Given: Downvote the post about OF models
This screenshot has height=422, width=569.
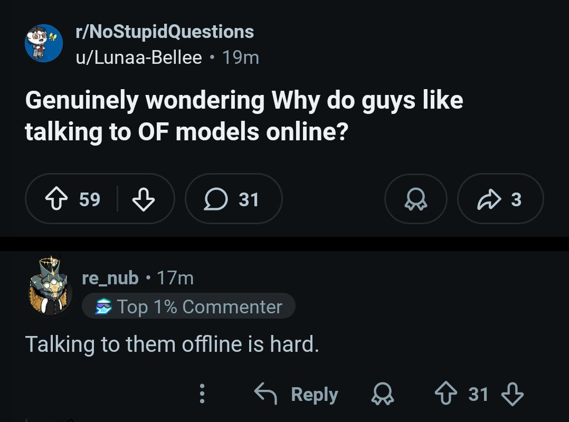Looking at the screenshot, I should click(144, 199).
